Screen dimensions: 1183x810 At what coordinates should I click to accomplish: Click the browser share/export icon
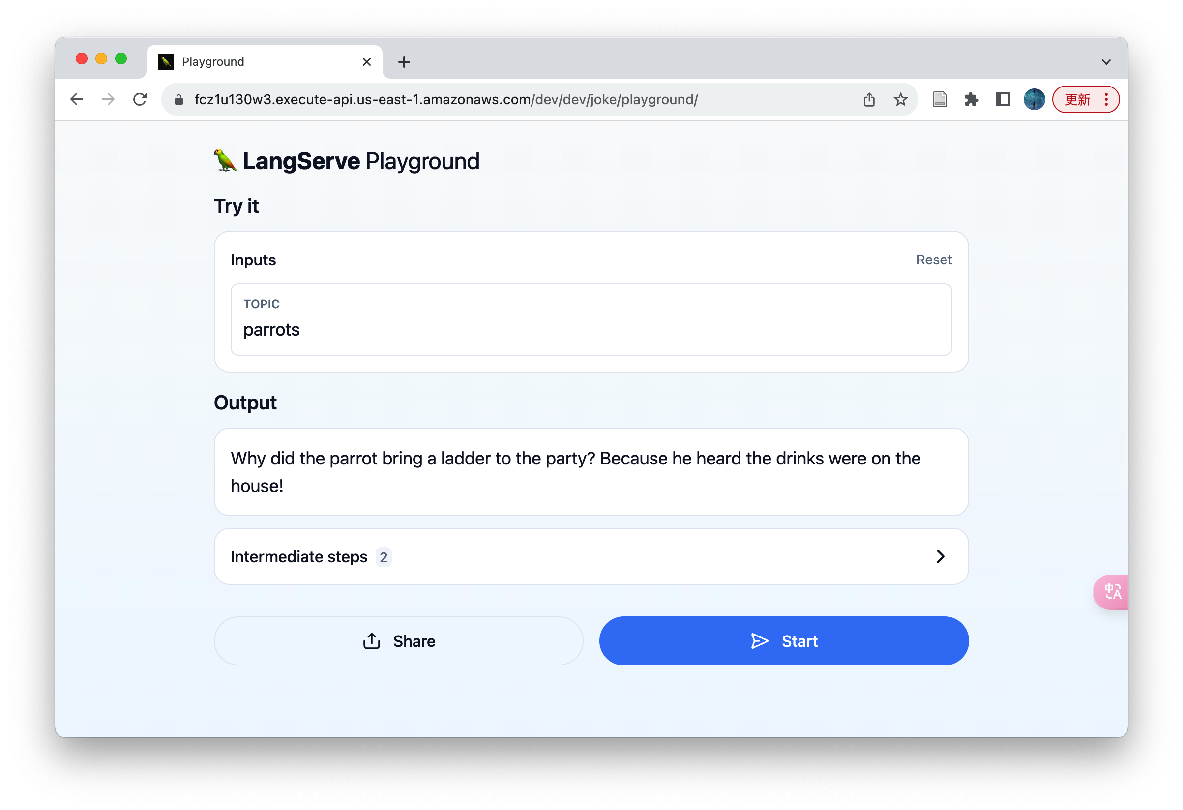[868, 99]
